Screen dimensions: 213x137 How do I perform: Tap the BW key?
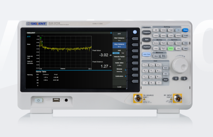point(156,30)
